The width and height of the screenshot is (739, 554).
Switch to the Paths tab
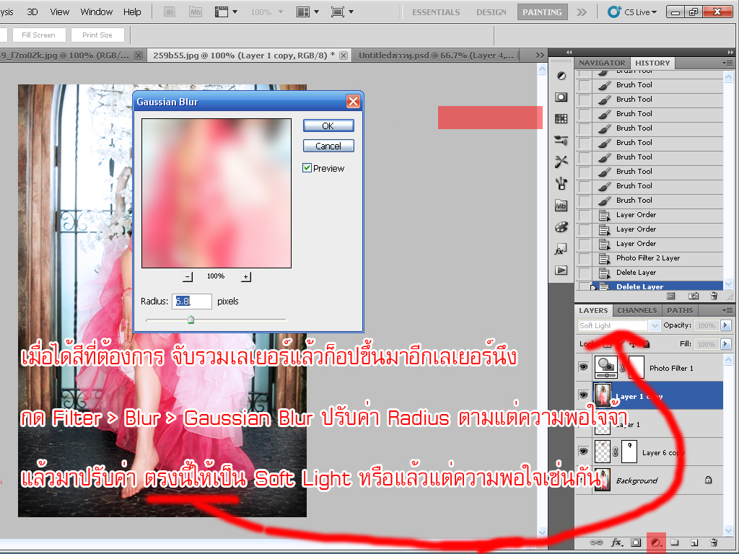[x=680, y=310]
